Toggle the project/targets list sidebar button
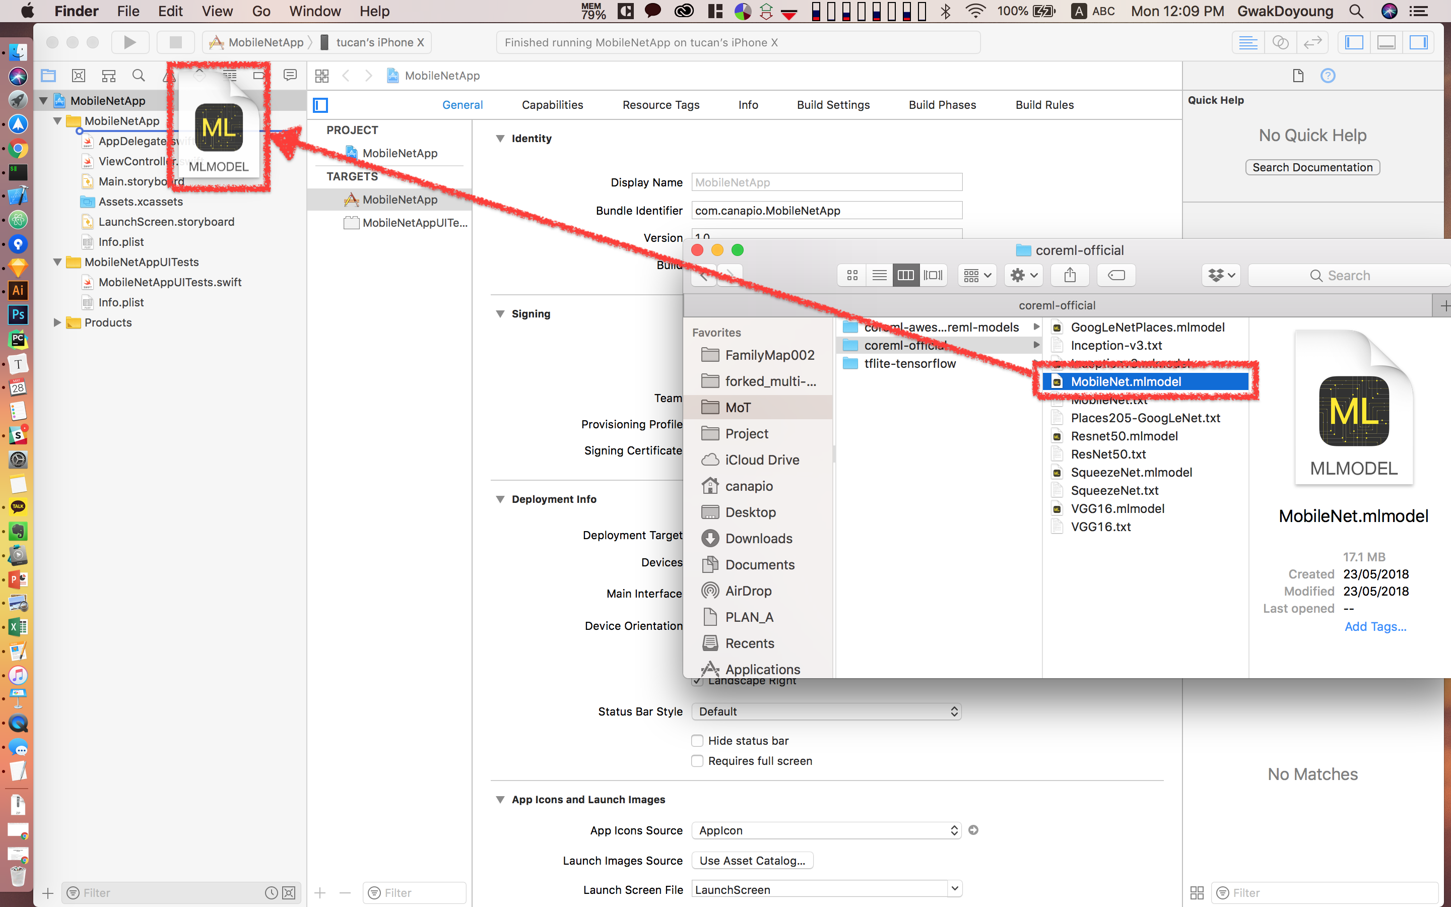This screenshot has height=907, width=1451. (321, 105)
